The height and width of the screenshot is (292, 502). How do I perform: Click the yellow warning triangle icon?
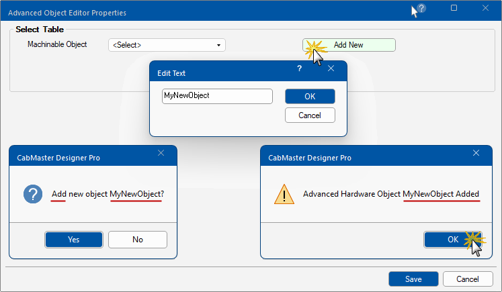pos(285,195)
